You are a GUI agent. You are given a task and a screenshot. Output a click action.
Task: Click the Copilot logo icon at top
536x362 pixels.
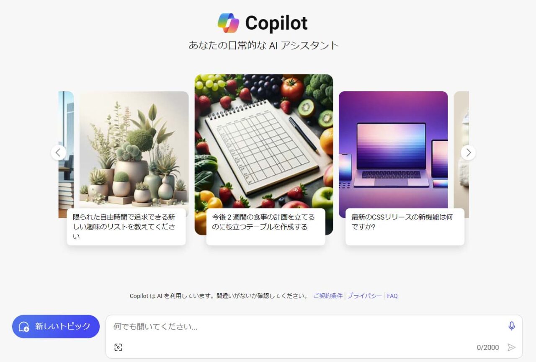tap(228, 23)
